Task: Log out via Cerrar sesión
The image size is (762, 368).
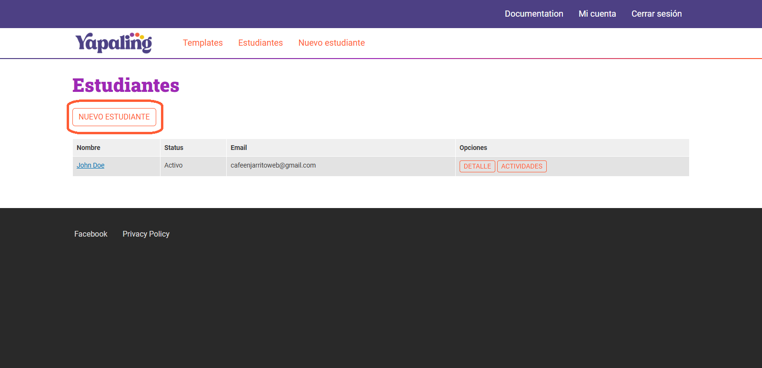Action: click(656, 14)
